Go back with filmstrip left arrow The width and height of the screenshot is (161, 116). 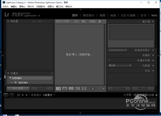pos(23,95)
